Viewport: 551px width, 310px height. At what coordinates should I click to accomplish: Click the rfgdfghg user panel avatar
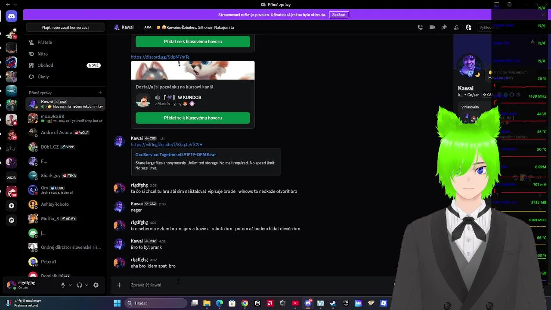click(x=11, y=285)
